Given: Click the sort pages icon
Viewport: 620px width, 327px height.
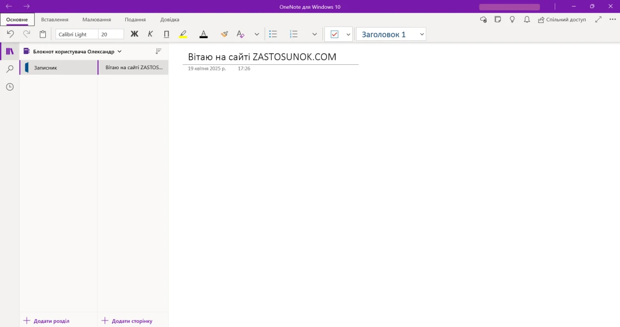Looking at the screenshot, I should (x=158, y=51).
